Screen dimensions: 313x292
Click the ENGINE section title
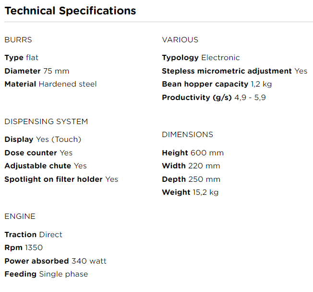pyautogui.click(x=20, y=216)
